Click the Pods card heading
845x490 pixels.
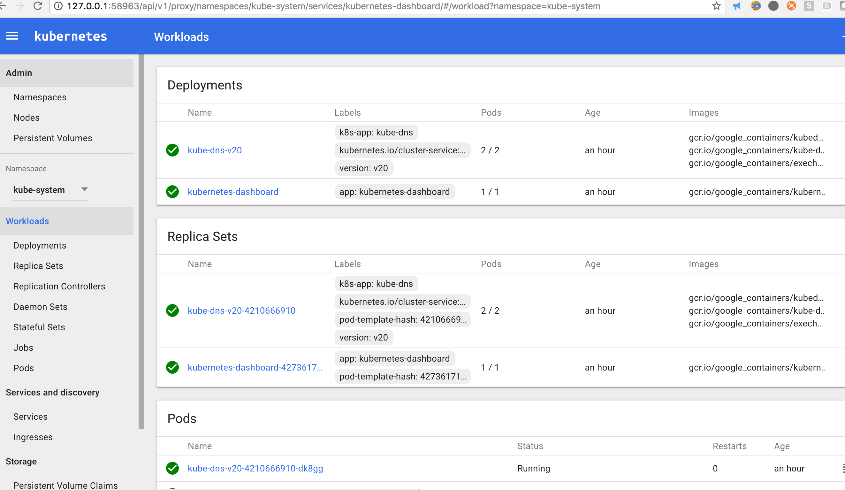(x=182, y=418)
